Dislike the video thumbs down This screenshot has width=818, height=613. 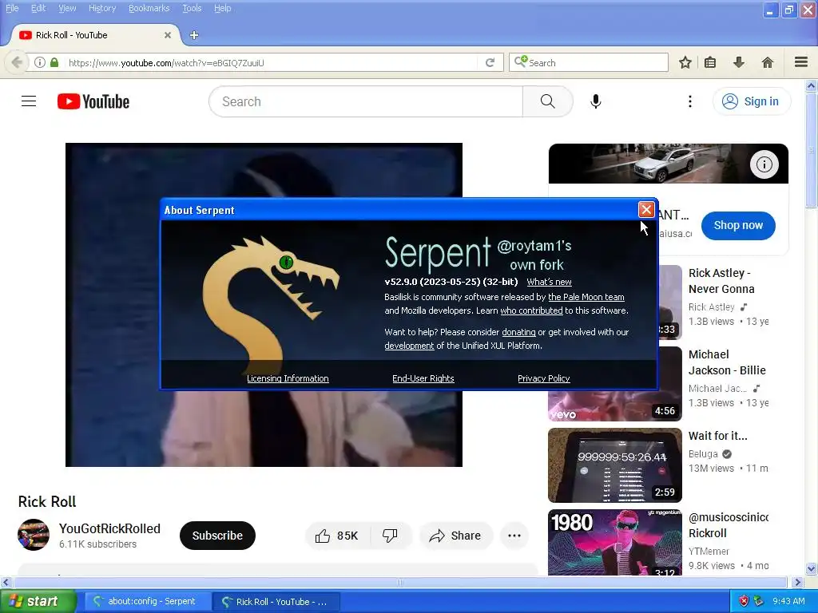(x=390, y=536)
